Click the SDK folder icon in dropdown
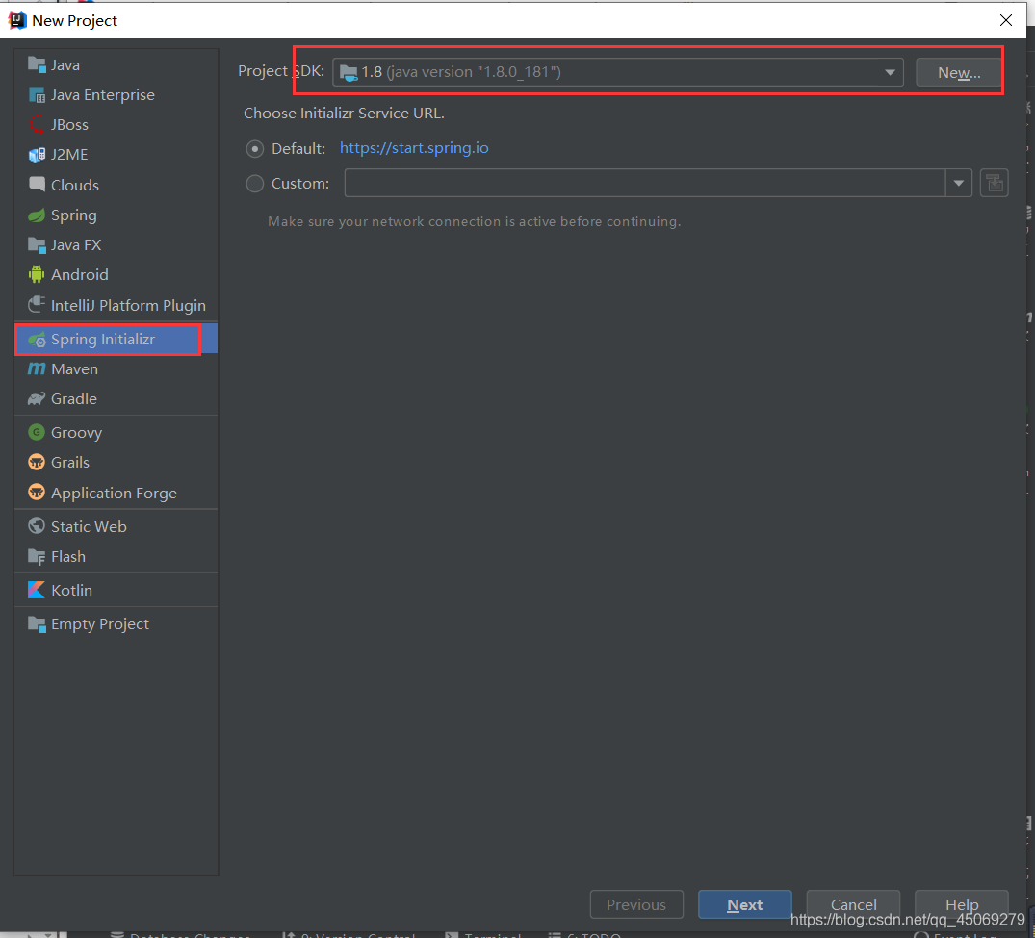Viewport: 1035px width, 938px height. [x=349, y=72]
